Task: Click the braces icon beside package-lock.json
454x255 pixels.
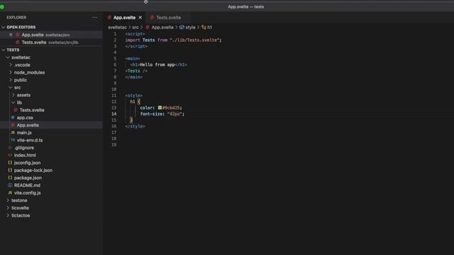Action: click(x=10, y=170)
